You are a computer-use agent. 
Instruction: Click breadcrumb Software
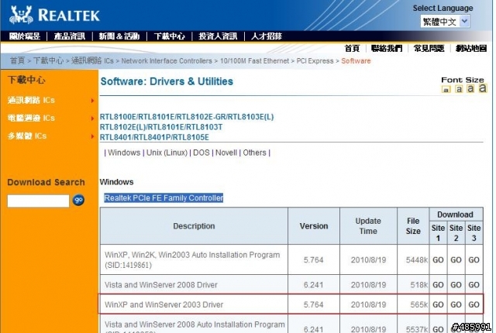click(356, 61)
